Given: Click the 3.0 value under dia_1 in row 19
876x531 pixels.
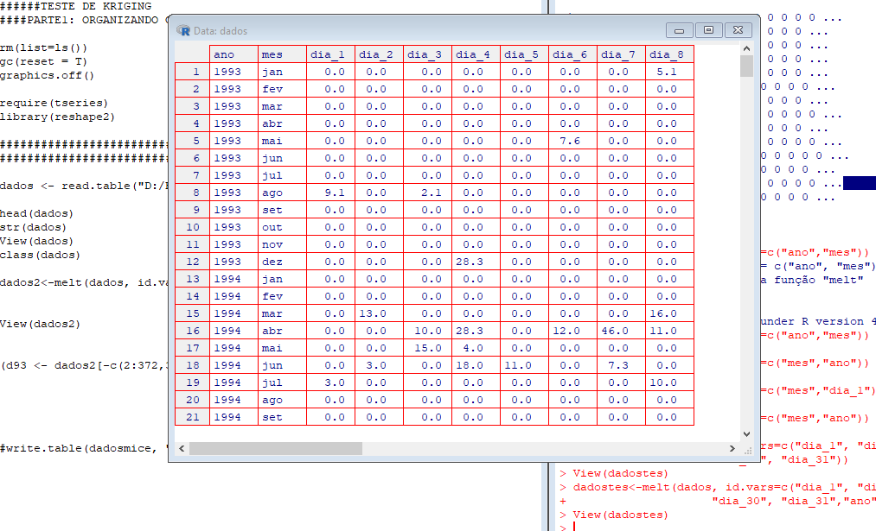Looking at the screenshot, I should [x=330, y=382].
